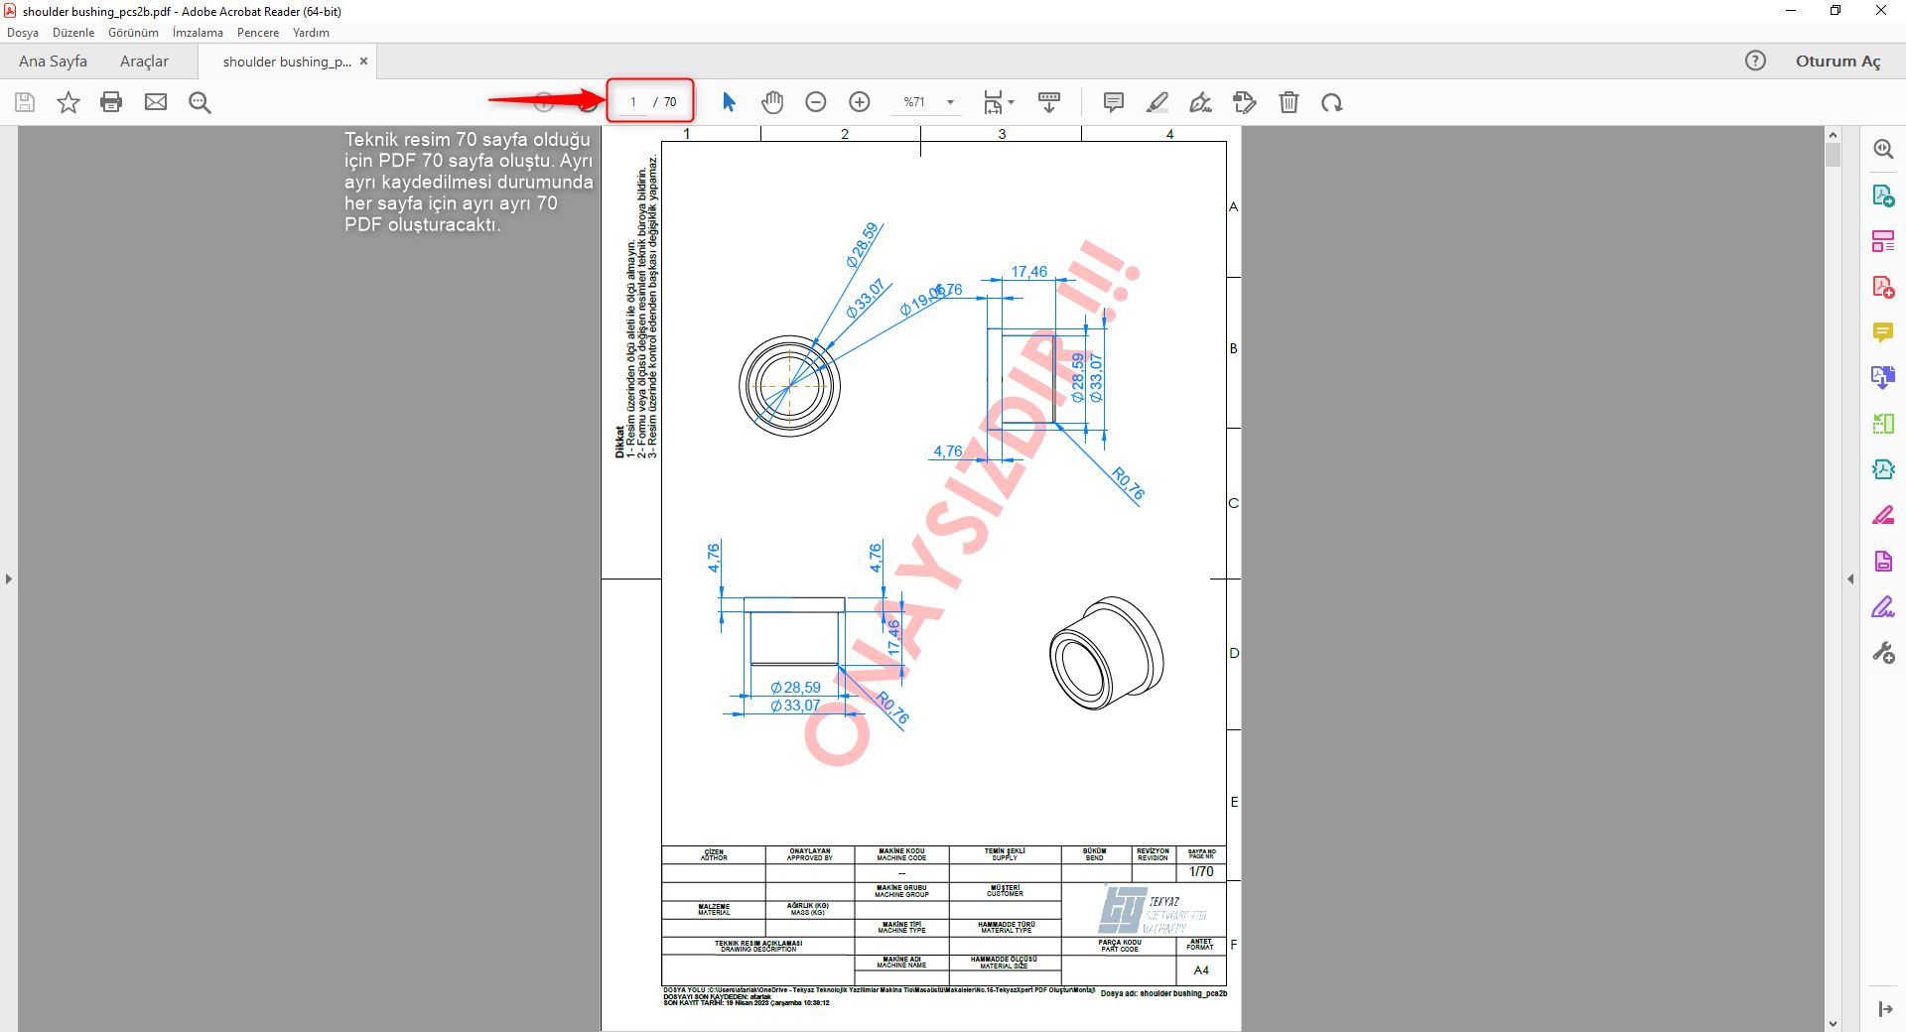Viewport: 1906px width, 1032px height.
Task: Collapse the right tools pane
Action: coord(1850,579)
